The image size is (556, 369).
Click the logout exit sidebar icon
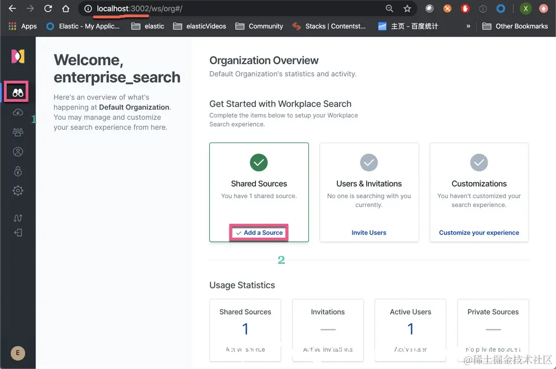click(x=18, y=233)
